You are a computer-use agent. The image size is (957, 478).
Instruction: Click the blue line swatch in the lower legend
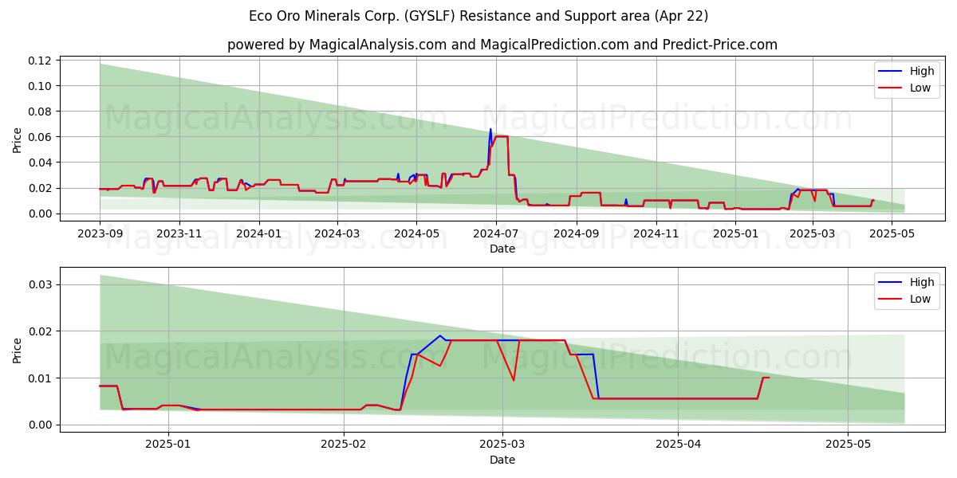click(x=892, y=283)
